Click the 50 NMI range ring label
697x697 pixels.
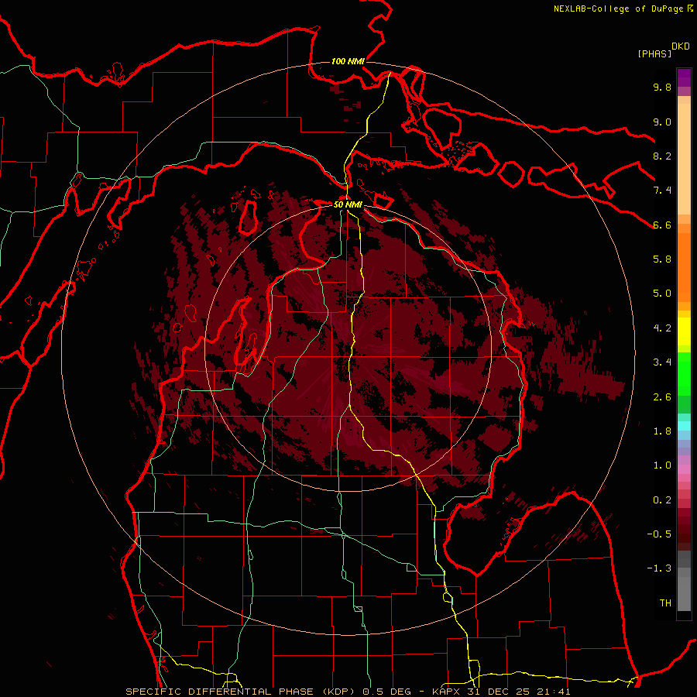(348, 205)
